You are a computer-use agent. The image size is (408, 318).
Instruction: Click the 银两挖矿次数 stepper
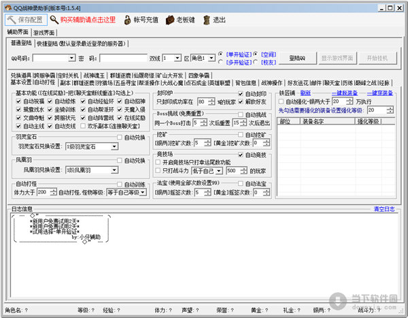pos(207,143)
